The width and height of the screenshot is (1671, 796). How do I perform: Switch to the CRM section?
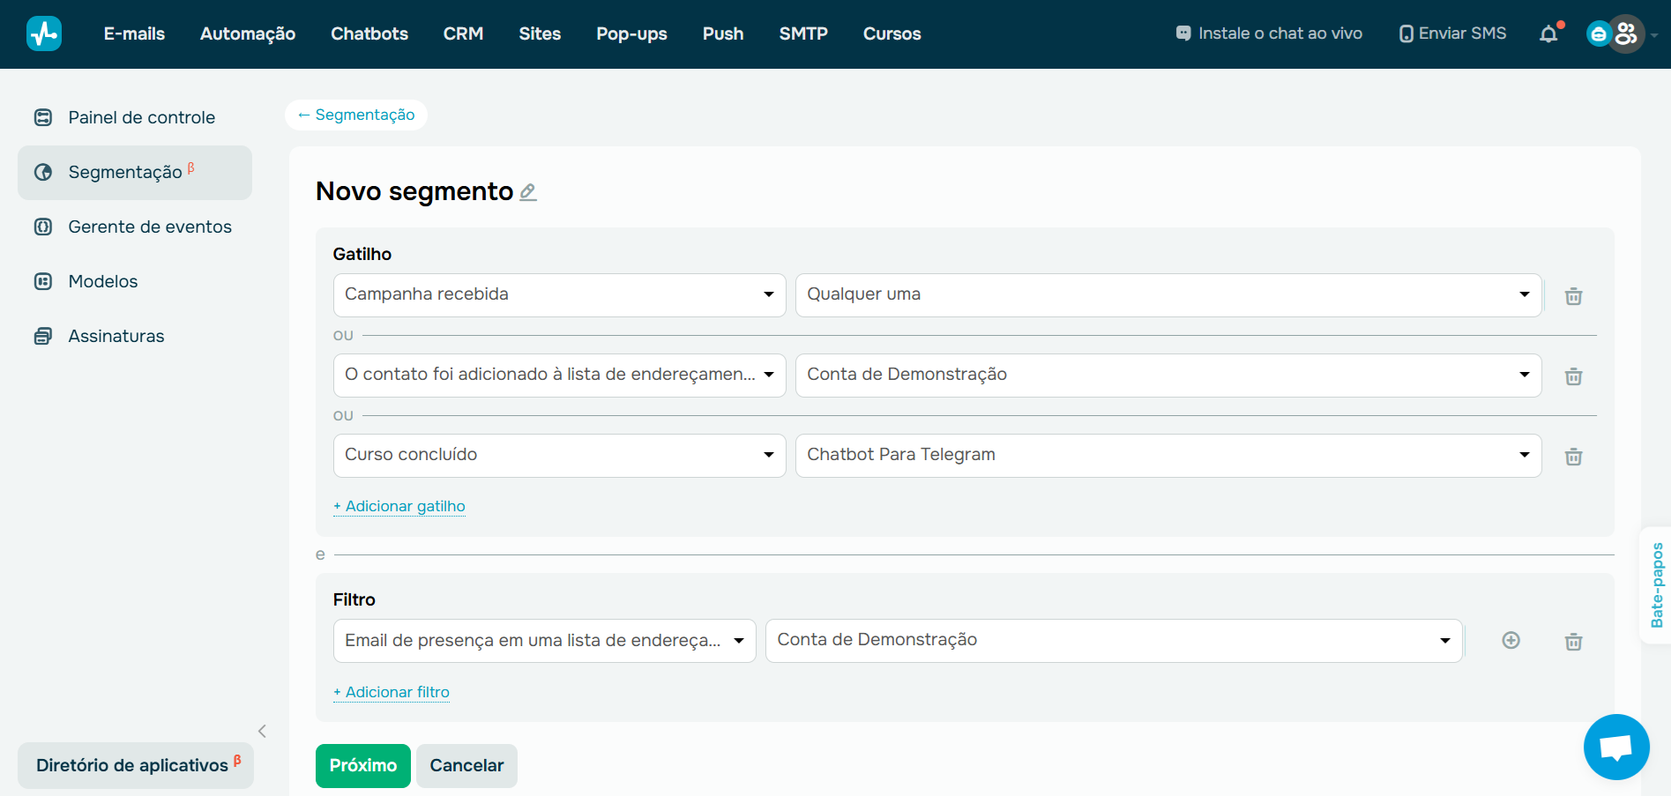[x=463, y=33]
